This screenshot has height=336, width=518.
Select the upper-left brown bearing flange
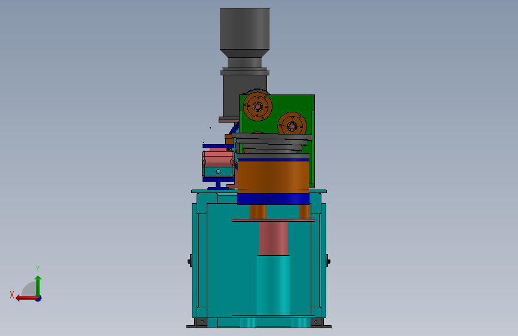click(x=258, y=106)
